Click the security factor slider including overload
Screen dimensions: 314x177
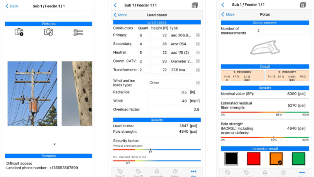pyautogui.click(x=157, y=161)
